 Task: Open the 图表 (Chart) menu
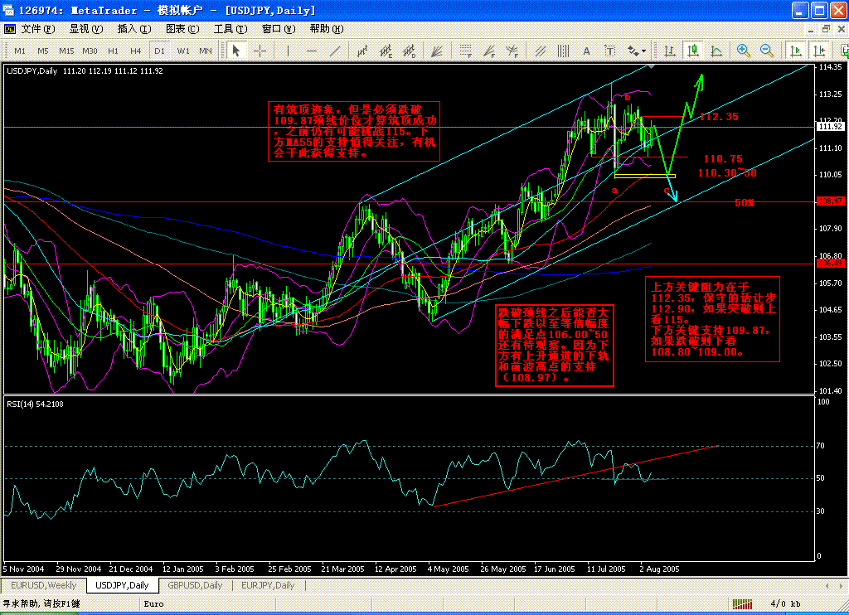(182, 29)
